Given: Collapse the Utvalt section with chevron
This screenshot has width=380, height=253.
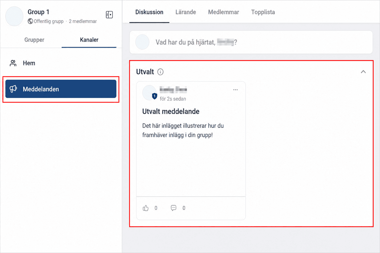Looking at the screenshot, I should click(363, 72).
